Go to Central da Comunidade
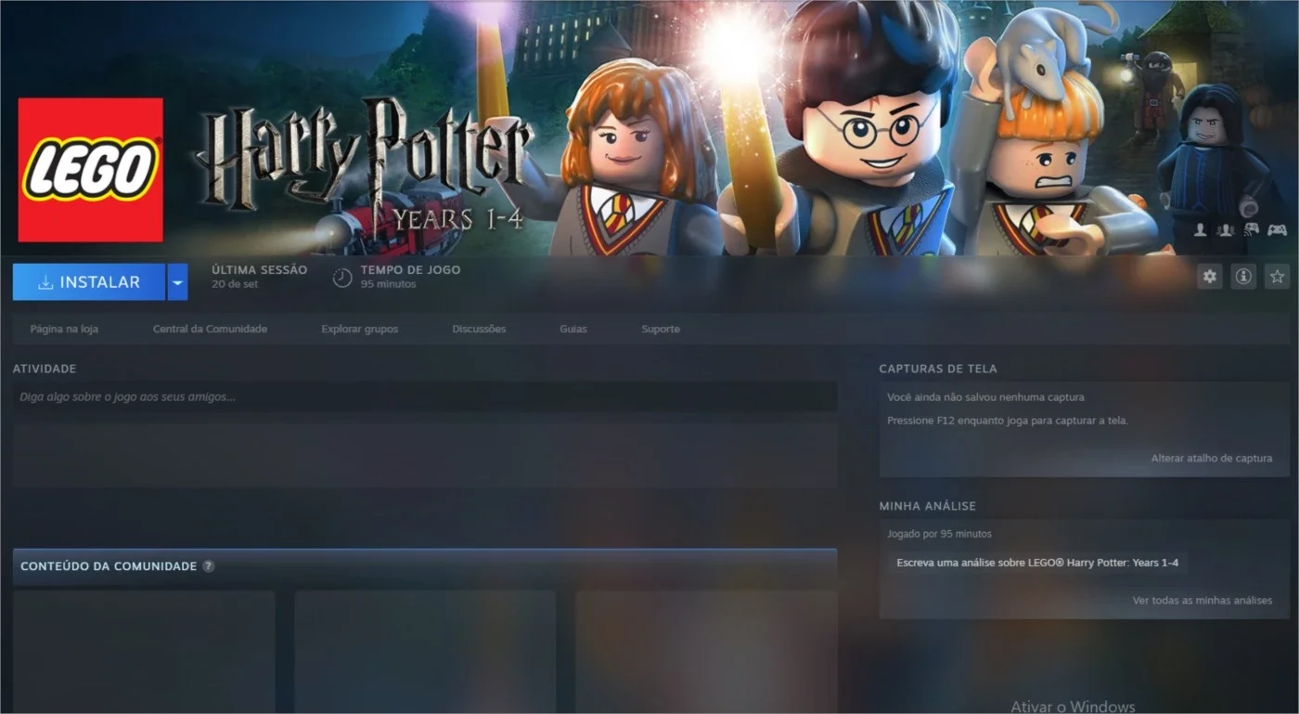Viewport: 1299px width, 714px height. click(210, 329)
